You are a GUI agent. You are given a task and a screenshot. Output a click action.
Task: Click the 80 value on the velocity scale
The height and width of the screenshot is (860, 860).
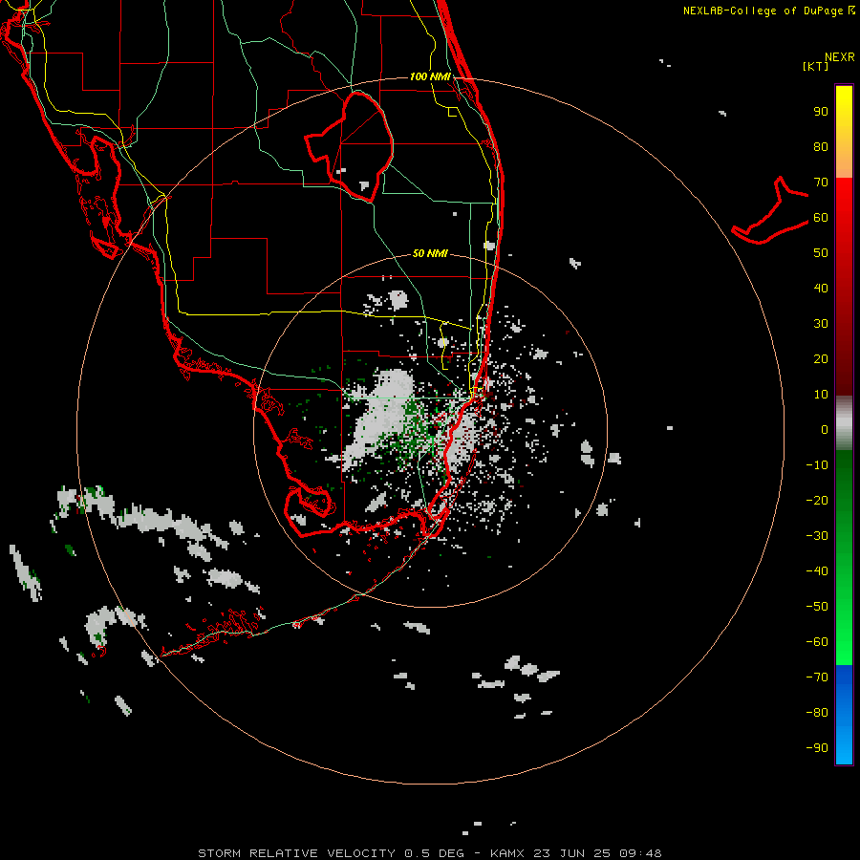[x=821, y=147]
